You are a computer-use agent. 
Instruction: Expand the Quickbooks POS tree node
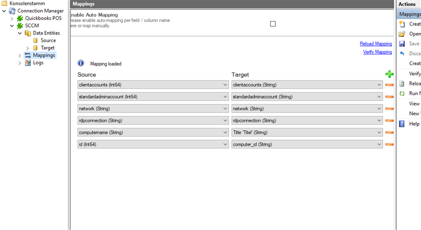(12, 18)
